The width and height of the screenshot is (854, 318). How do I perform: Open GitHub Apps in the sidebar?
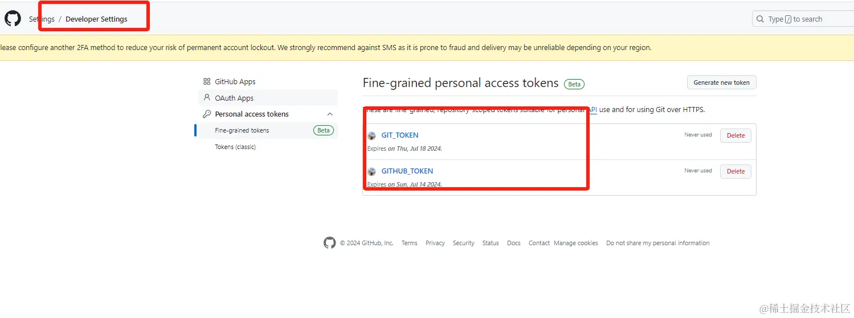(x=268, y=82)
